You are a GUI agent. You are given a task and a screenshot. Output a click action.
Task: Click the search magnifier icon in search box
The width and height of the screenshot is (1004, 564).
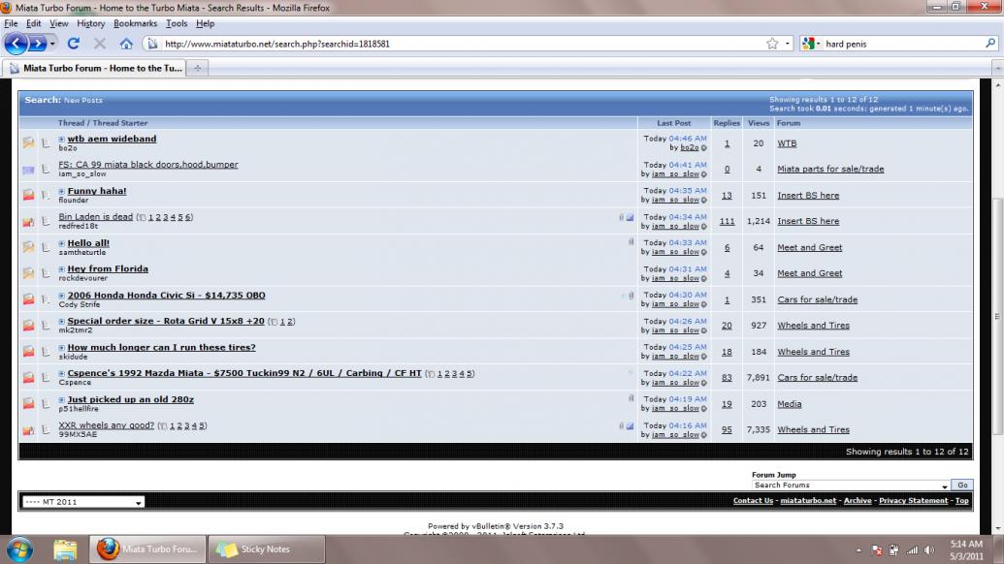989,44
